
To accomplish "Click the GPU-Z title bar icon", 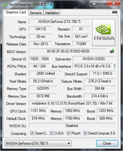I will point(5,5).
